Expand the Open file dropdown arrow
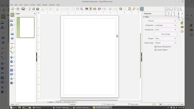 20,9
